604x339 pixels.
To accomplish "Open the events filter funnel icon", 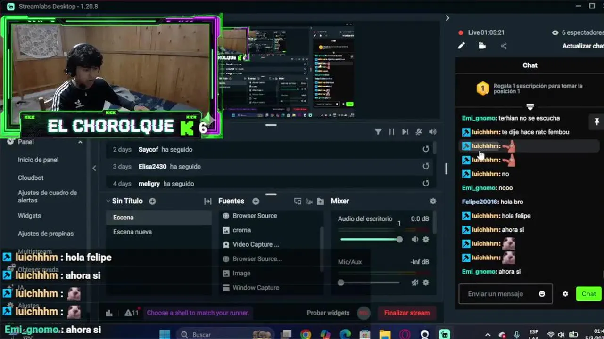I will coord(378,132).
